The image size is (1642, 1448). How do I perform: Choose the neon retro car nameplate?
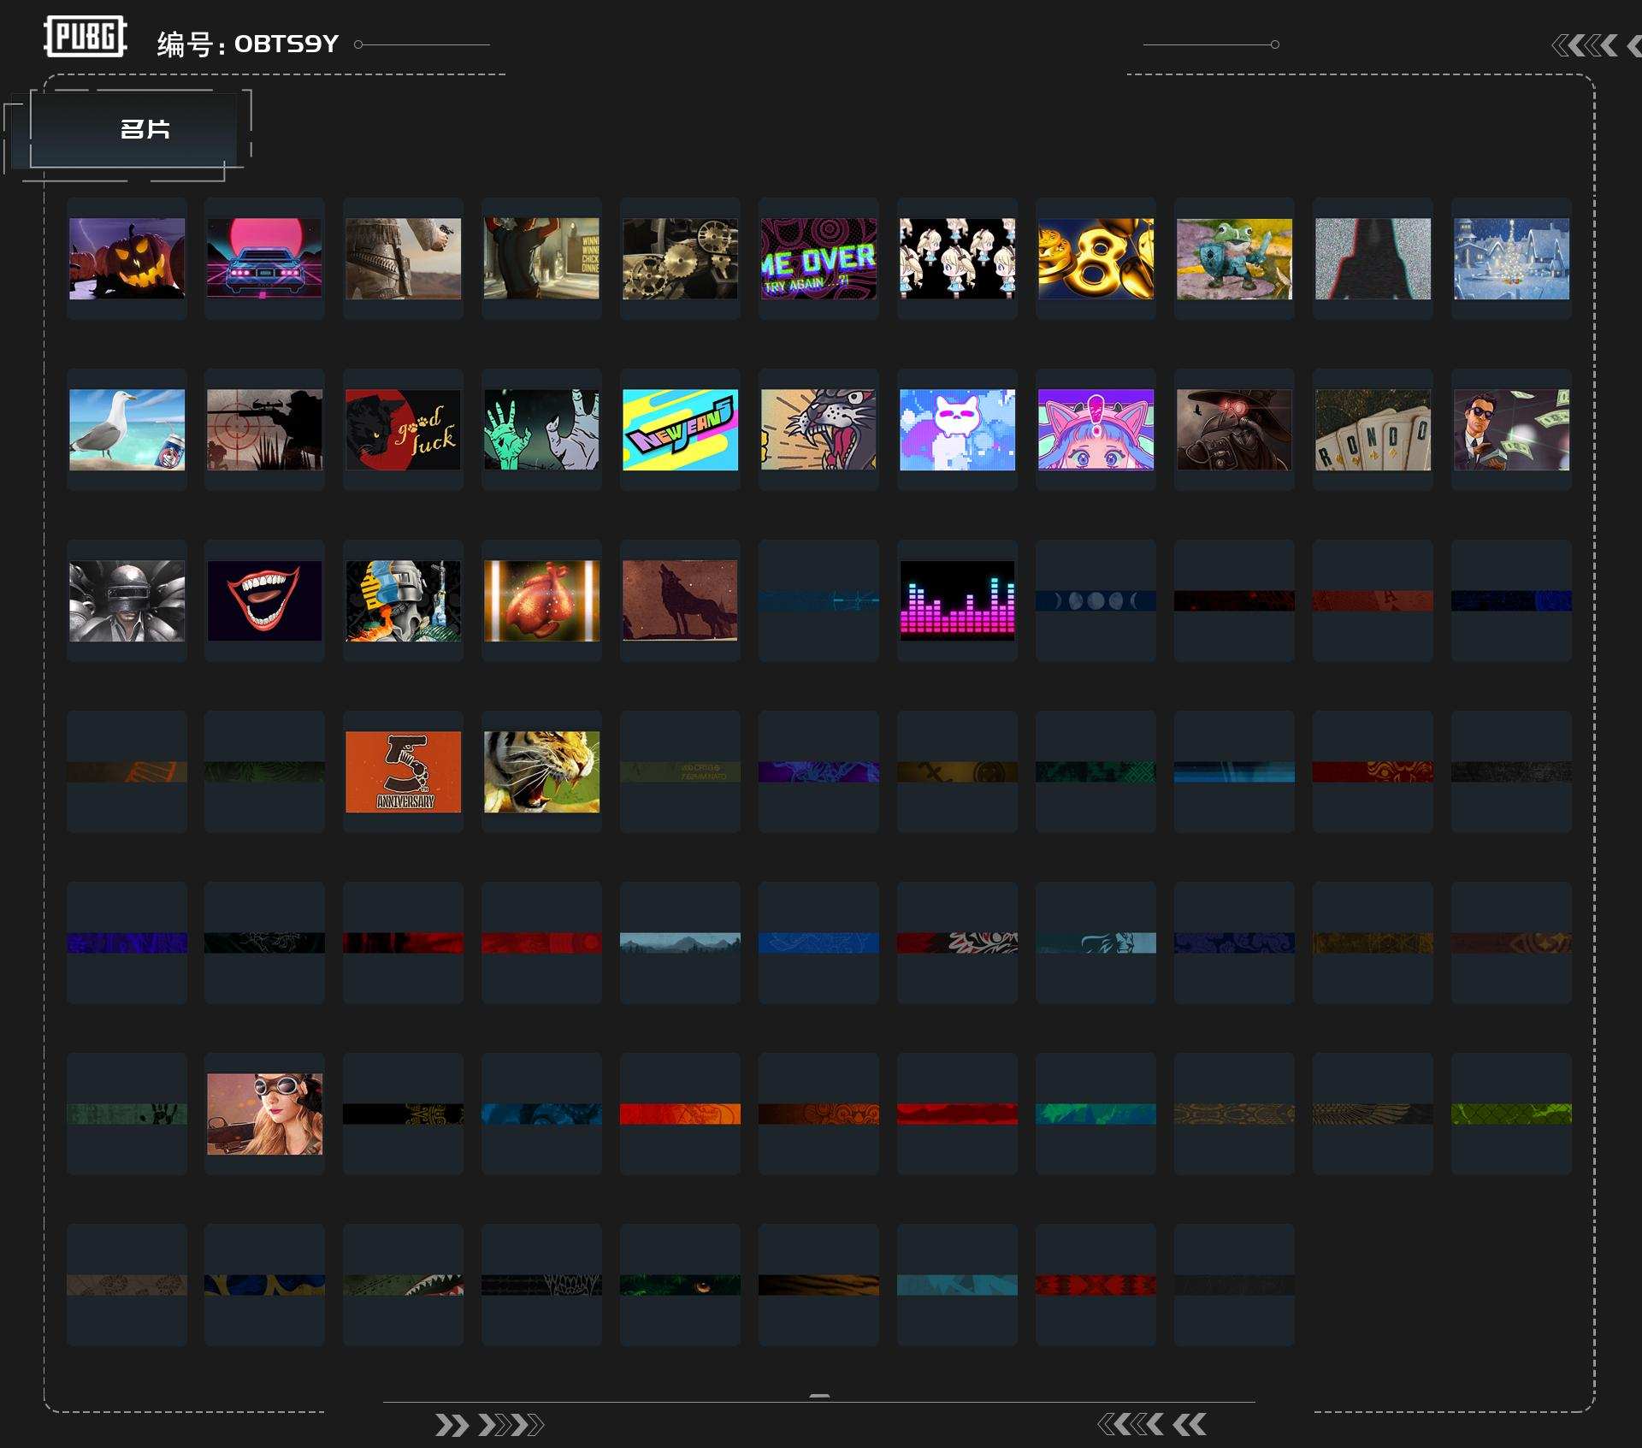(x=264, y=258)
